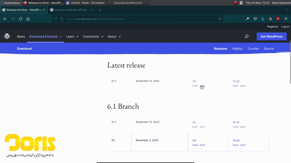
Task: Reload the page with refresh icon
Action: [20, 19]
